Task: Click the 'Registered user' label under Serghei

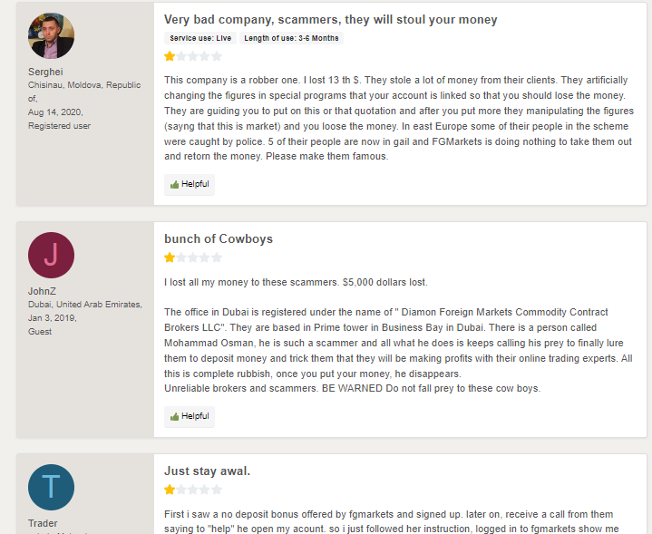Action: pos(59,126)
